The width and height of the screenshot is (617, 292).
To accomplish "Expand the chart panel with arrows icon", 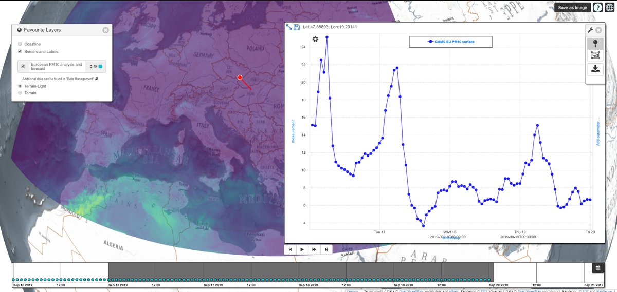I will [x=289, y=27].
